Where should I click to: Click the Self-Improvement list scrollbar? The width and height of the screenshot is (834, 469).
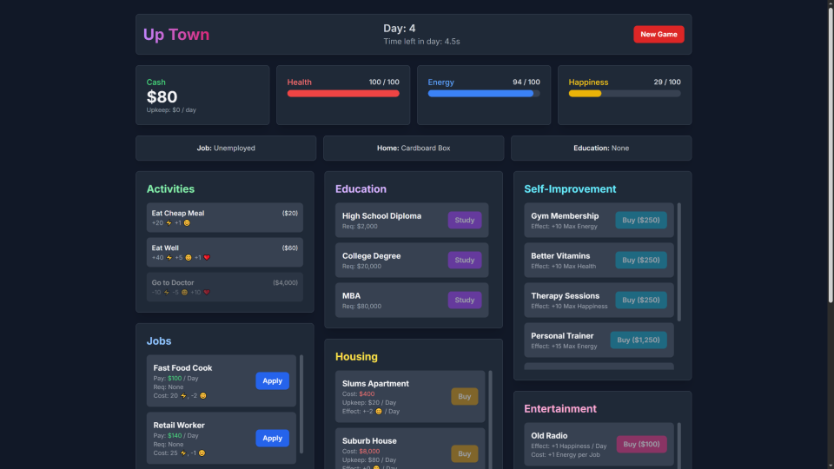click(x=679, y=261)
